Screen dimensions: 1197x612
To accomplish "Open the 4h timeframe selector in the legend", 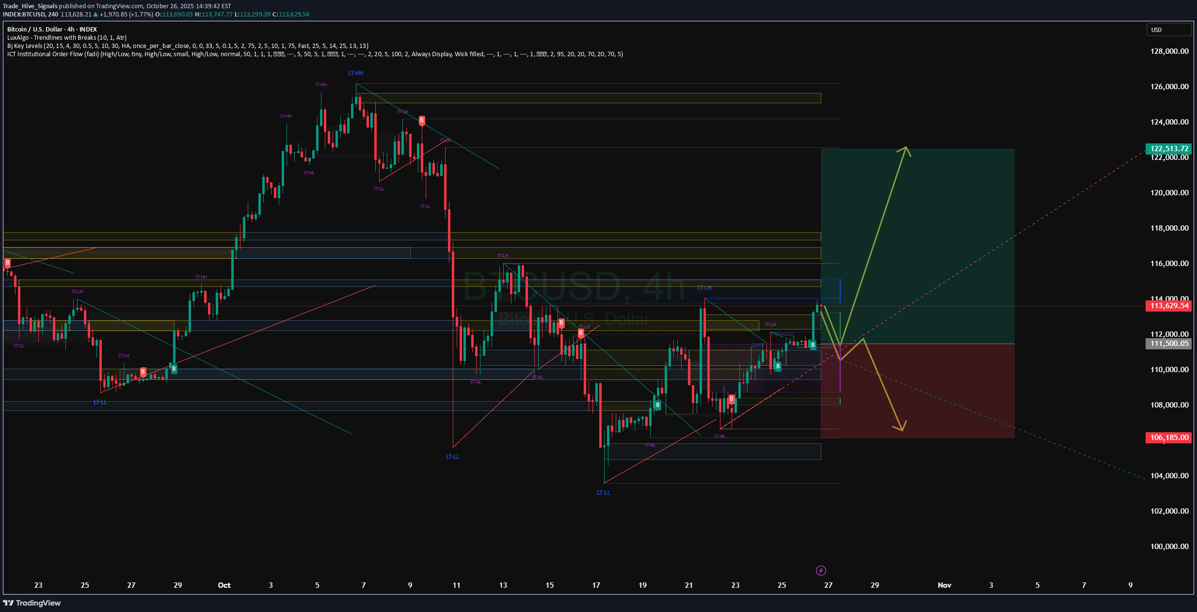I will coord(71,29).
